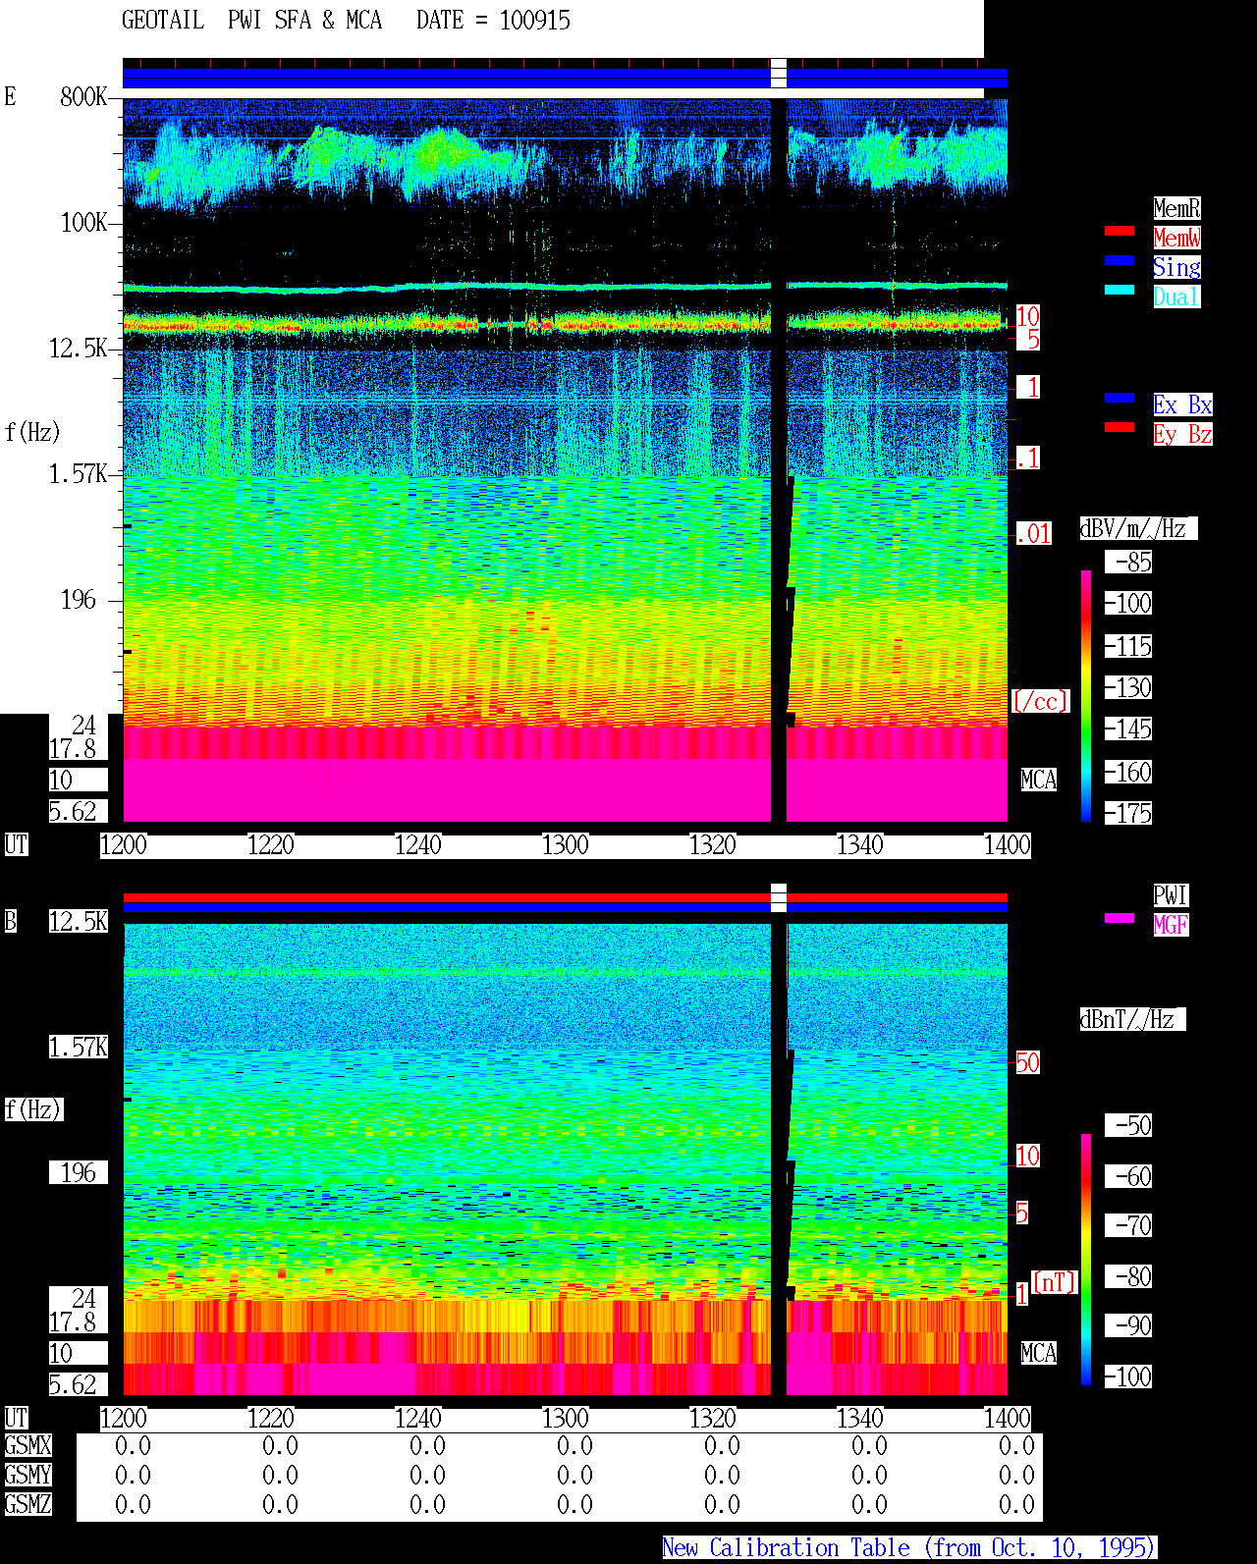Click the red MemW legend swatch

pyautogui.click(x=1120, y=231)
